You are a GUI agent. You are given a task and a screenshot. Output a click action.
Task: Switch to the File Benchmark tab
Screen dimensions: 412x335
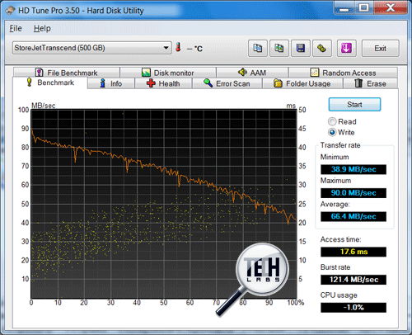coord(67,73)
